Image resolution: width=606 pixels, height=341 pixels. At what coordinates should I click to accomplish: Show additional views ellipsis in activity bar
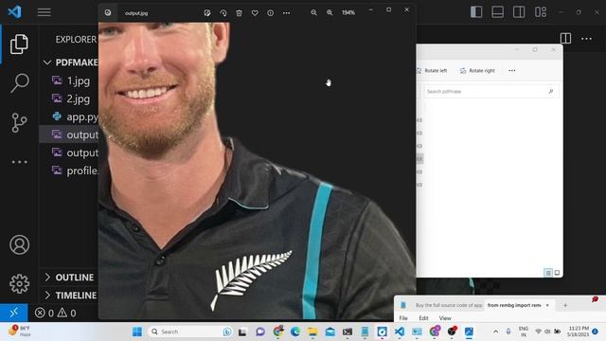[19, 162]
